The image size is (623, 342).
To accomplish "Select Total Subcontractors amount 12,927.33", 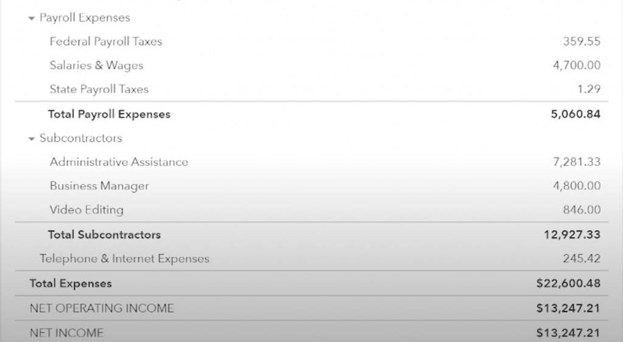I will (572, 235).
